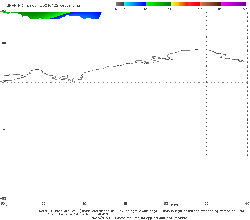
Task: Click the color scale label '0'
Action: [x=116, y=9]
